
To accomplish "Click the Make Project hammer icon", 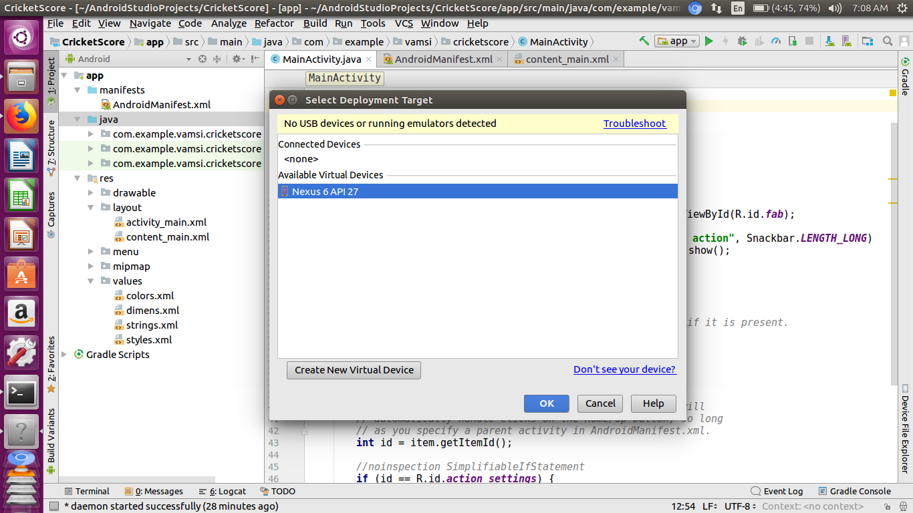I will [644, 41].
